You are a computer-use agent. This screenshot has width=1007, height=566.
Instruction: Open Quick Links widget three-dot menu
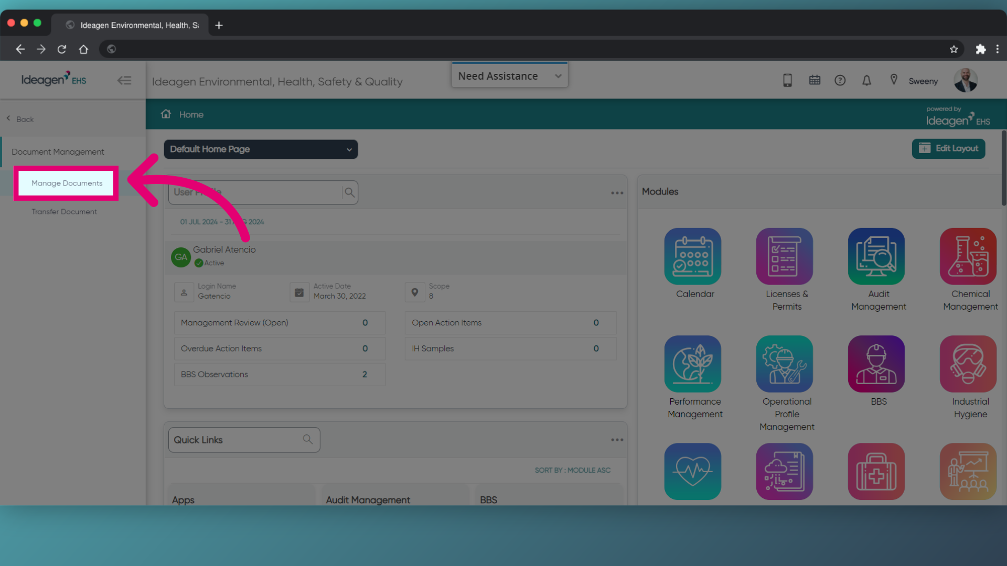(617, 440)
